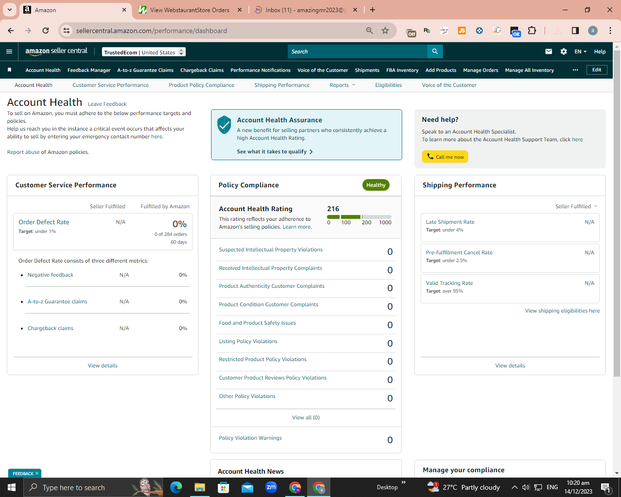Screen dimensions: 621x497
Task: Open the Chrome profile avatar
Action: click(593, 31)
